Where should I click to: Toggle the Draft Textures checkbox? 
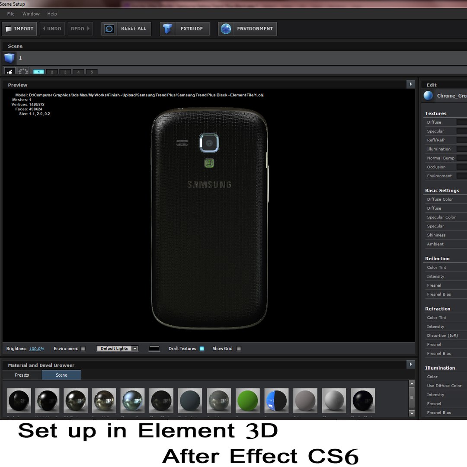click(202, 349)
